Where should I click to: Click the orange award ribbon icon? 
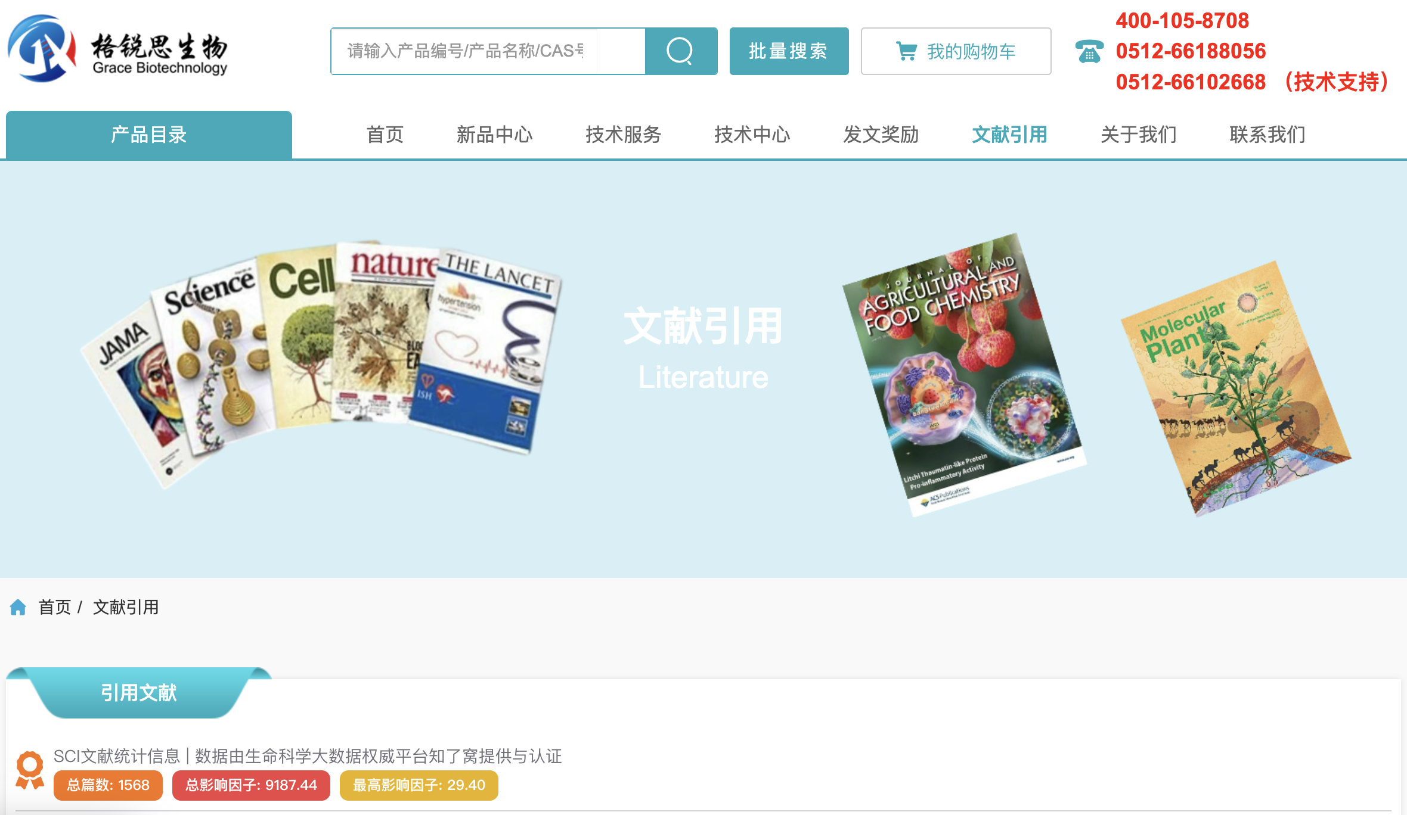tap(30, 770)
